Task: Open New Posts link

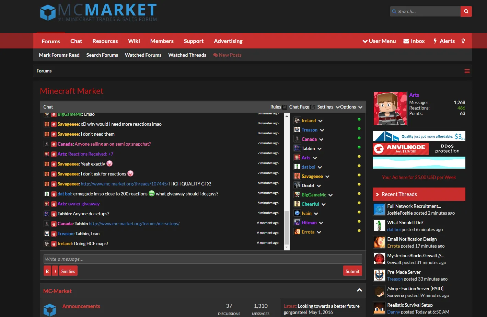Action: pos(227,55)
